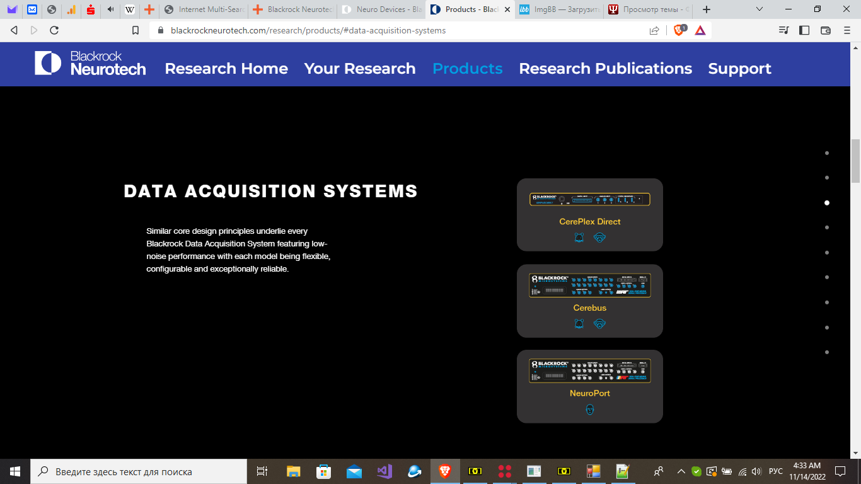Open the pinned Wikipedia tab
This screenshot has width=861, height=484.
tap(130, 9)
